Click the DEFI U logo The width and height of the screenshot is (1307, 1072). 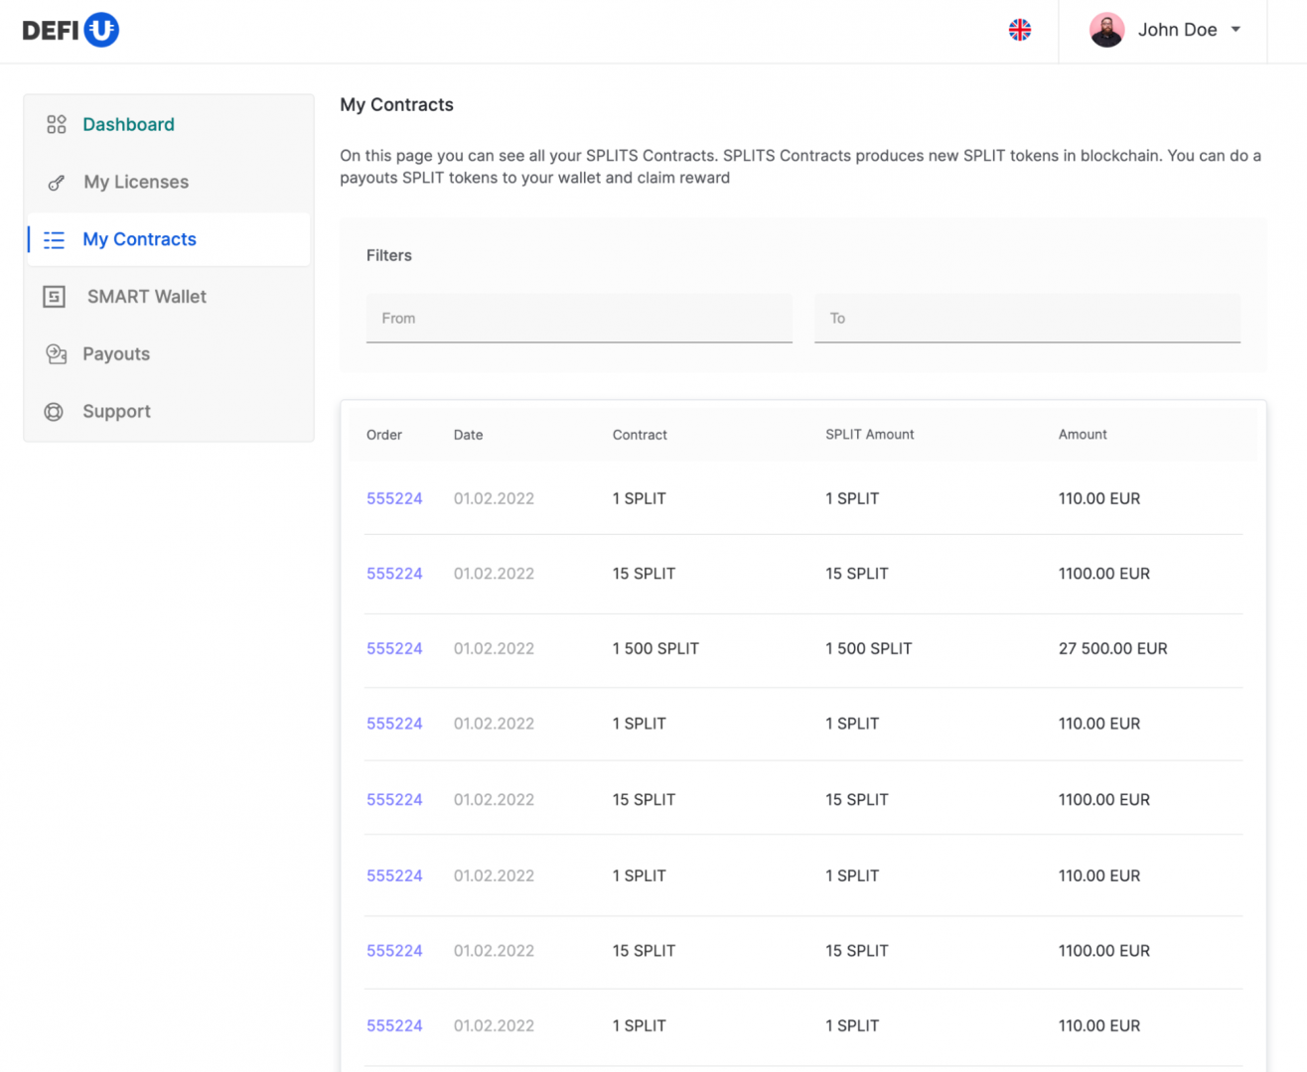(71, 30)
